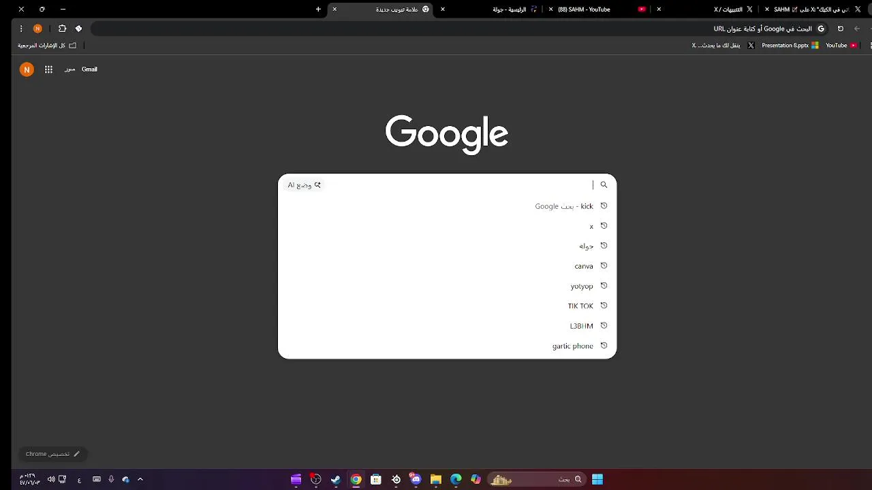This screenshot has height=490, width=872.
Task: Open a new tab with the plus button
Action: 318,10
